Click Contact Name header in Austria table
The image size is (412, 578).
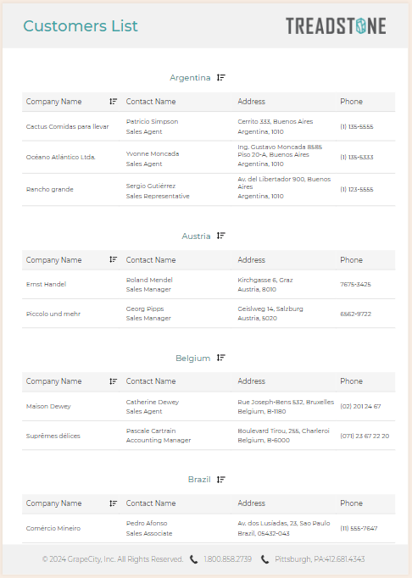151,260
